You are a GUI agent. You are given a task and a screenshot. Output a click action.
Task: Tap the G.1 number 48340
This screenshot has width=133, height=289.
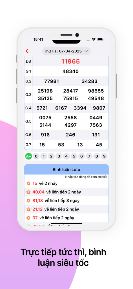click(x=71, y=71)
